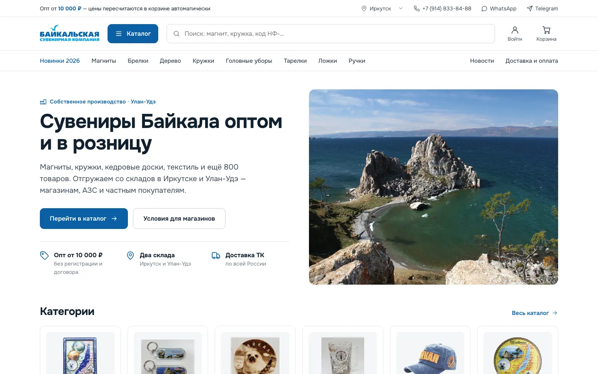This screenshot has height=374, width=598.
Task: Open the Войти user account icon
Action: point(515,34)
